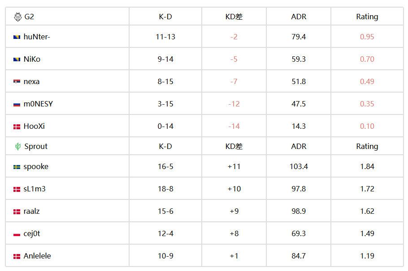Click spooke's 1.84 rating cell
The height and width of the screenshot is (271, 408).
[367, 166]
